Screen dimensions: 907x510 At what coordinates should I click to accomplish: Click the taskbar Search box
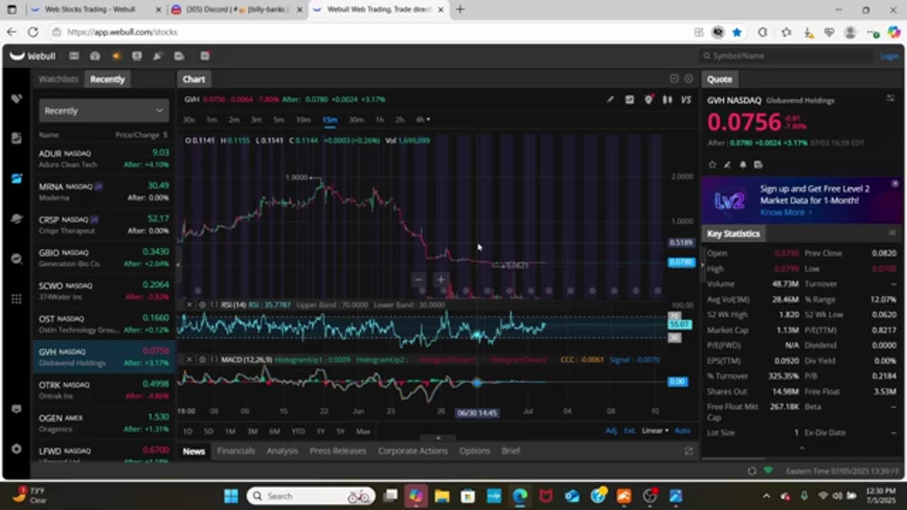312,496
